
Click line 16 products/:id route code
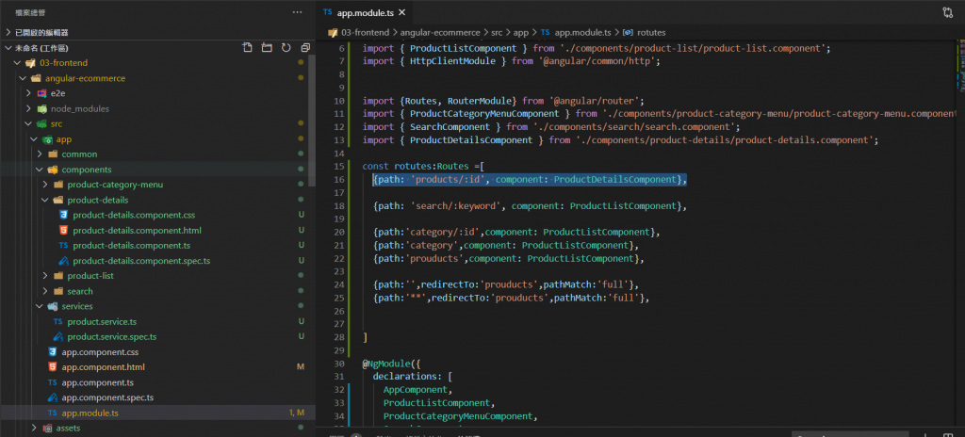529,179
